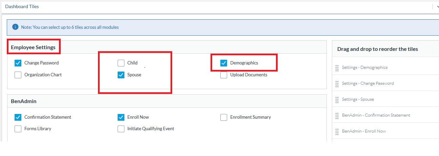Disable the Spouse tile checkbox
The height and width of the screenshot is (156, 439).
coord(121,75)
